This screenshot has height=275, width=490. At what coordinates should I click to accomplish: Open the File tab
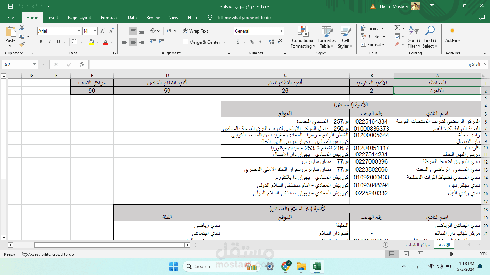10,18
